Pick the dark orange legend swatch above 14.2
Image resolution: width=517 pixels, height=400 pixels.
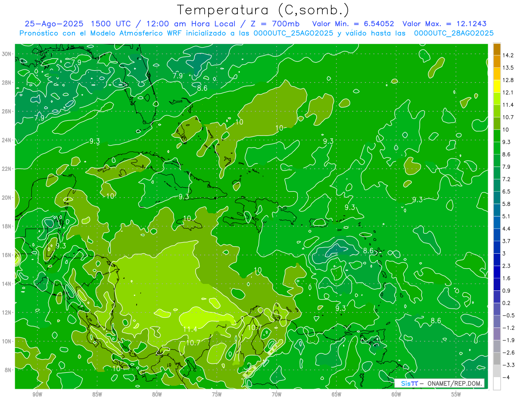497,49
